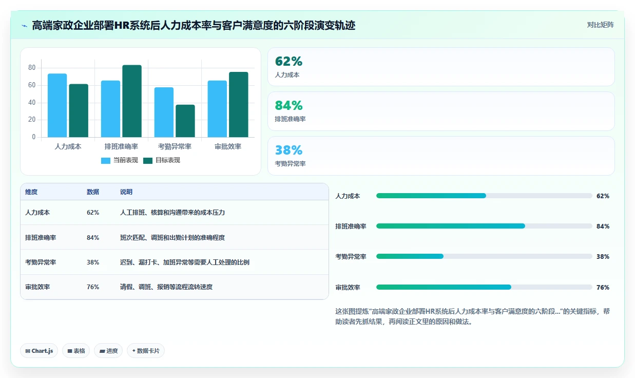The height and width of the screenshot is (378, 635).
Task: Click the dashboard main title text
Action: coord(194,25)
